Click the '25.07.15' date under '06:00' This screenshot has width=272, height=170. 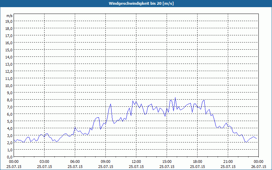(x=75, y=167)
